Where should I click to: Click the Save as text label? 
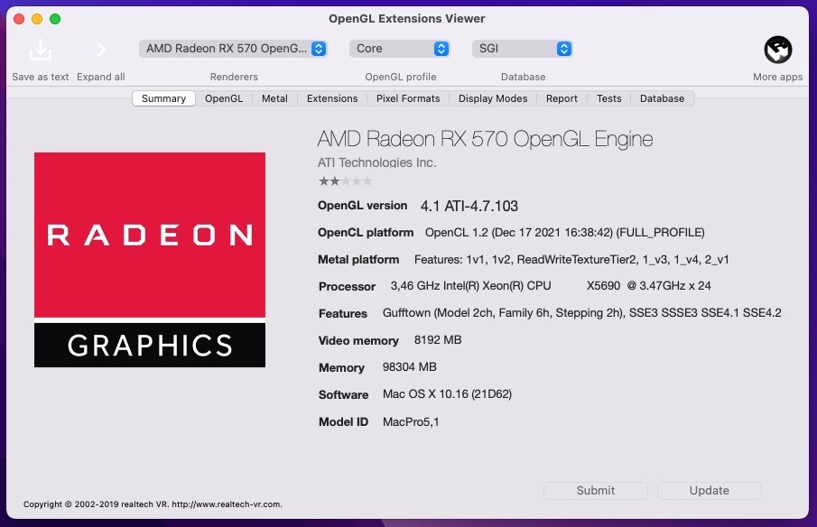pyautogui.click(x=40, y=77)
